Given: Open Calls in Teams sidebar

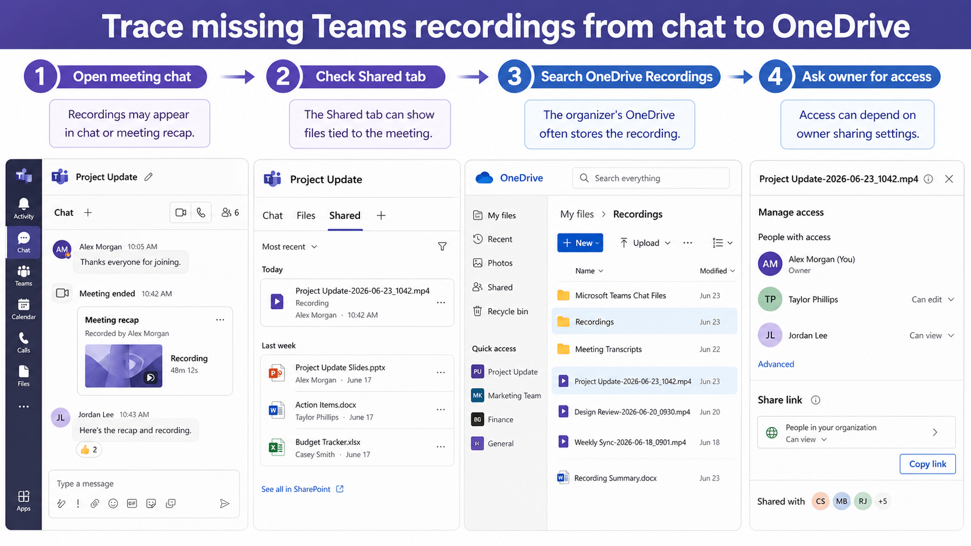Looking at the screenshot, I should tap(24, 342).
